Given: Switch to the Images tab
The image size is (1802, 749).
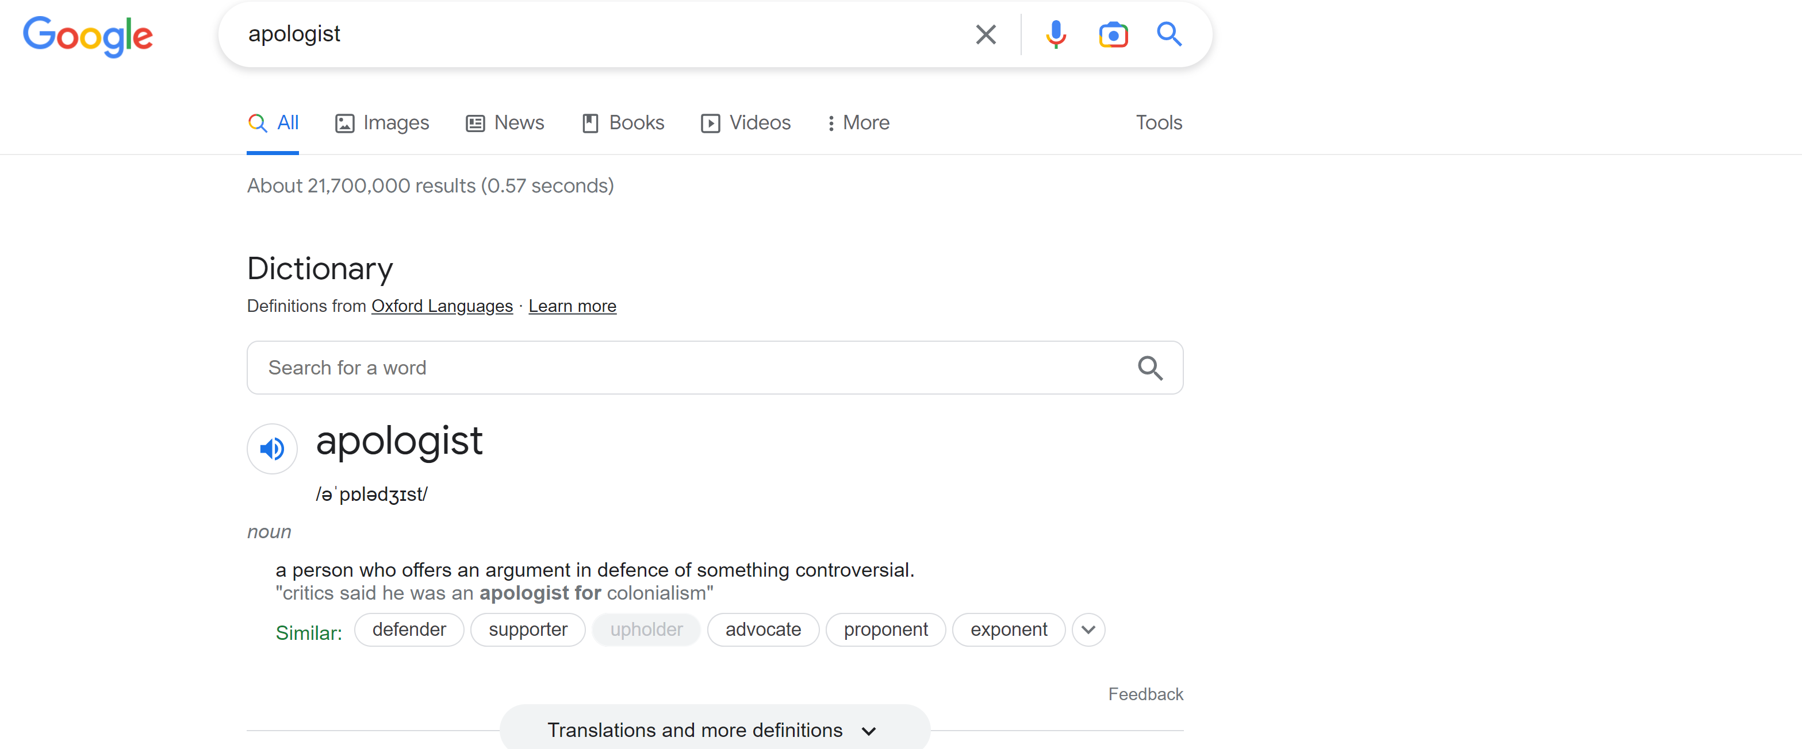Looking at the screenshot, I should 382,123.
